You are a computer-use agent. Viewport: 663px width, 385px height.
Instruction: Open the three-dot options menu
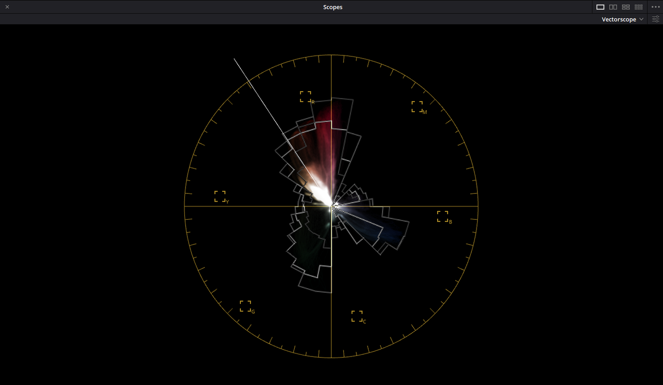[655, 7]
